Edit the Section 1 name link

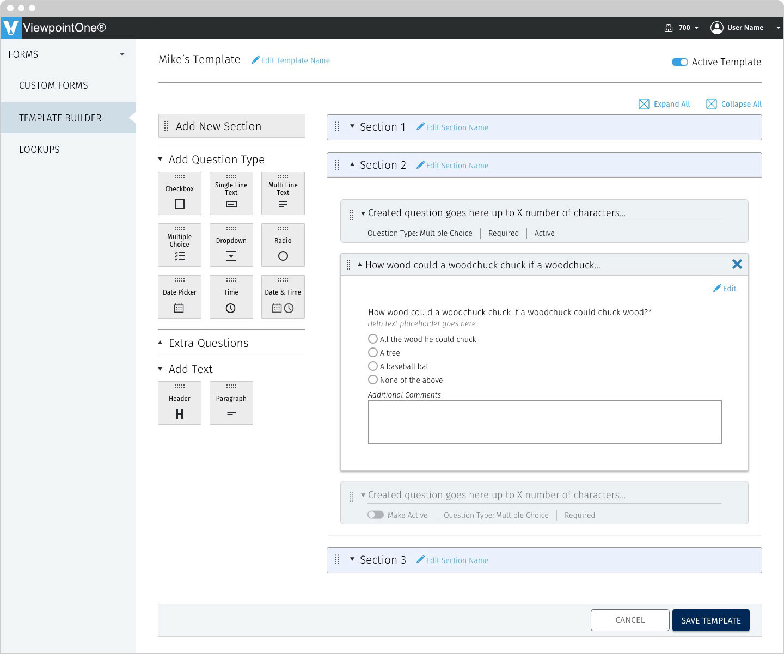(x=457, y=127)
